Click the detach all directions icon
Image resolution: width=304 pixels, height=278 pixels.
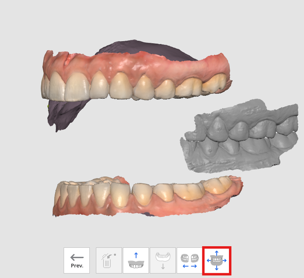tap(217, 260)
